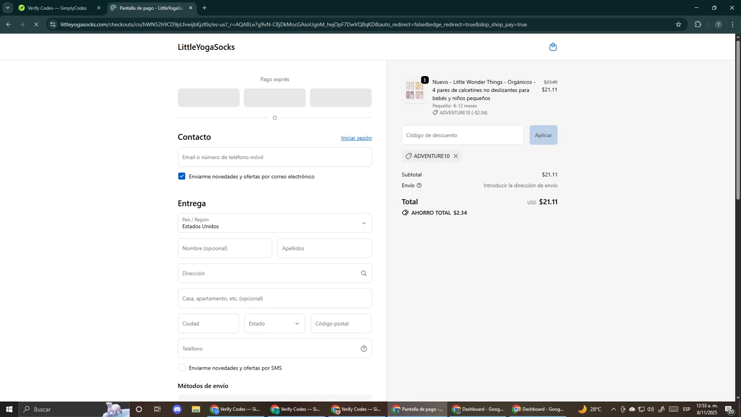Open the volume control in tray

tap(651, 409)
